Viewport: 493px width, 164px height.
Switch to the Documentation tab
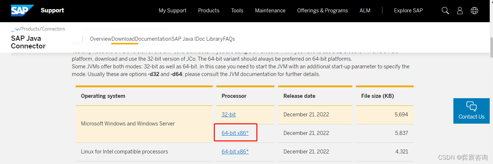click(153, 39)
